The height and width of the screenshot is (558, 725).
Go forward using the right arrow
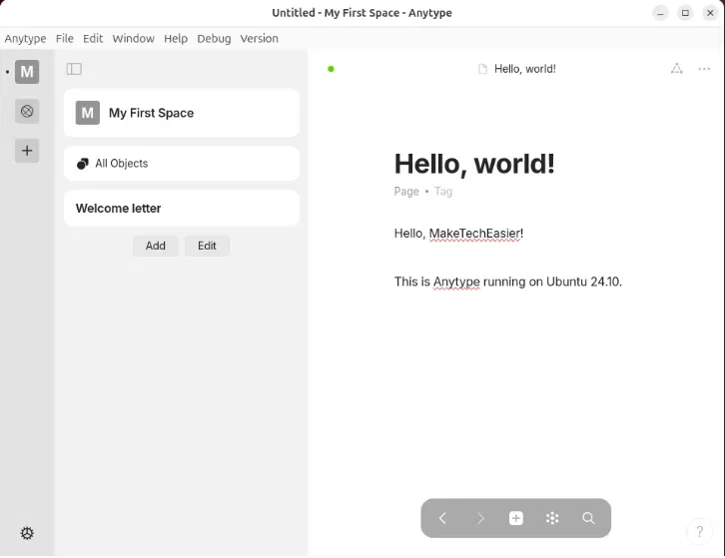pyautogui.click(x=479, y=518)
